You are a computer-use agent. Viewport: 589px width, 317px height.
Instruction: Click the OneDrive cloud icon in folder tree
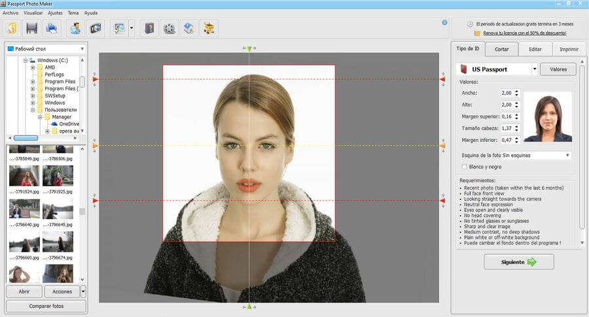(54, 124)
